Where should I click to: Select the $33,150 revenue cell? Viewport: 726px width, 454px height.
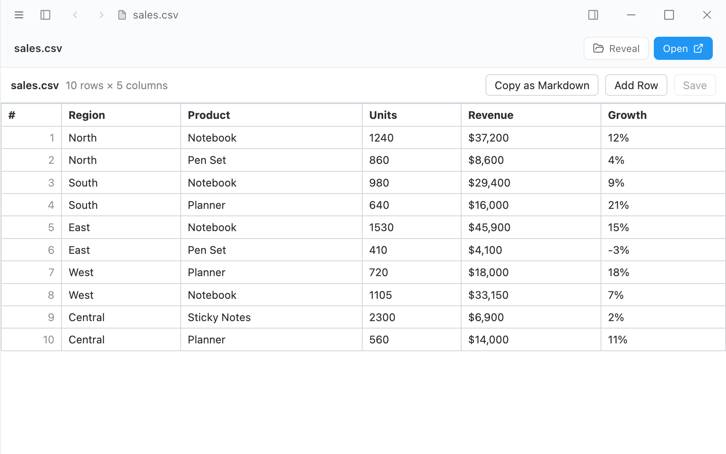[x=531, y=295]
